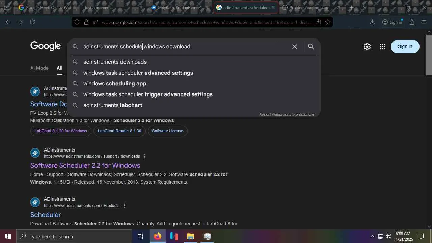Expand the list all tabs dropdown

click(x=365, y=7)
